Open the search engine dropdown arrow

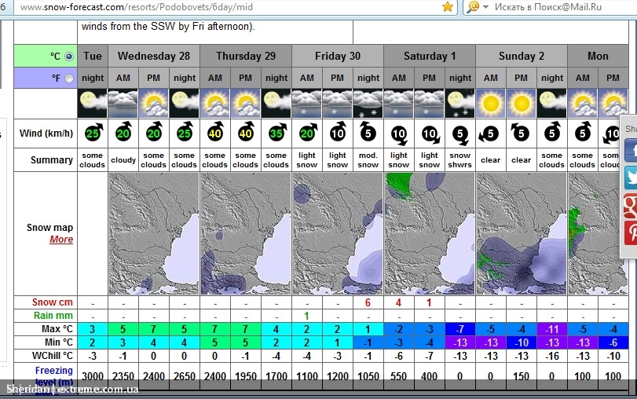click(x=486, y=6)
